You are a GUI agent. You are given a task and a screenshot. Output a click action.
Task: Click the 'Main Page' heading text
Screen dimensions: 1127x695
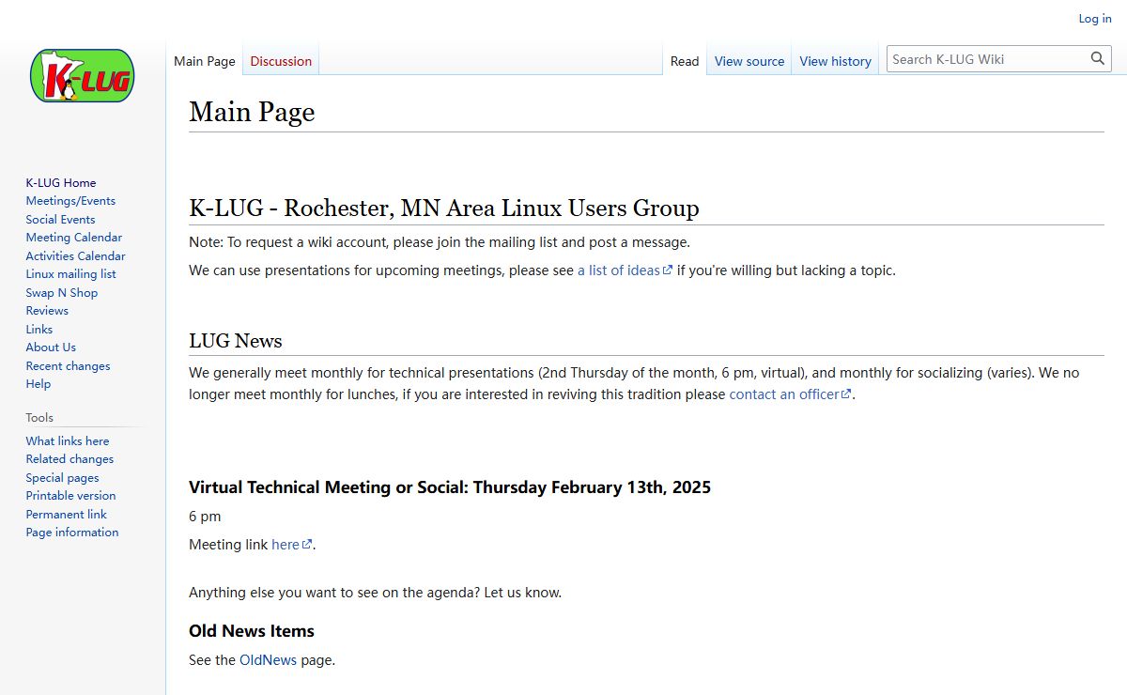point(252,112)
